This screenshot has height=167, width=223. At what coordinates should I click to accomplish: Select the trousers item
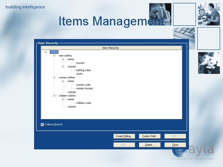click(x=80, y=63)
